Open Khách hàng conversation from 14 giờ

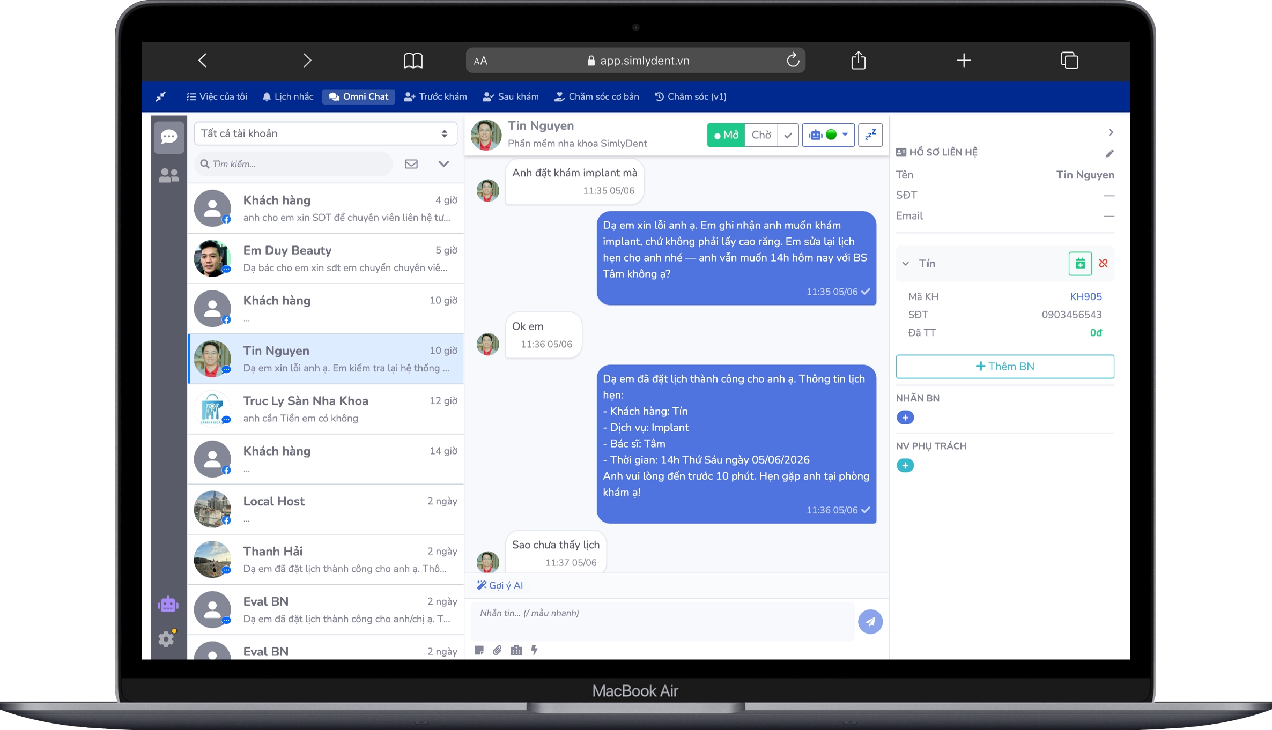point(326,459)
